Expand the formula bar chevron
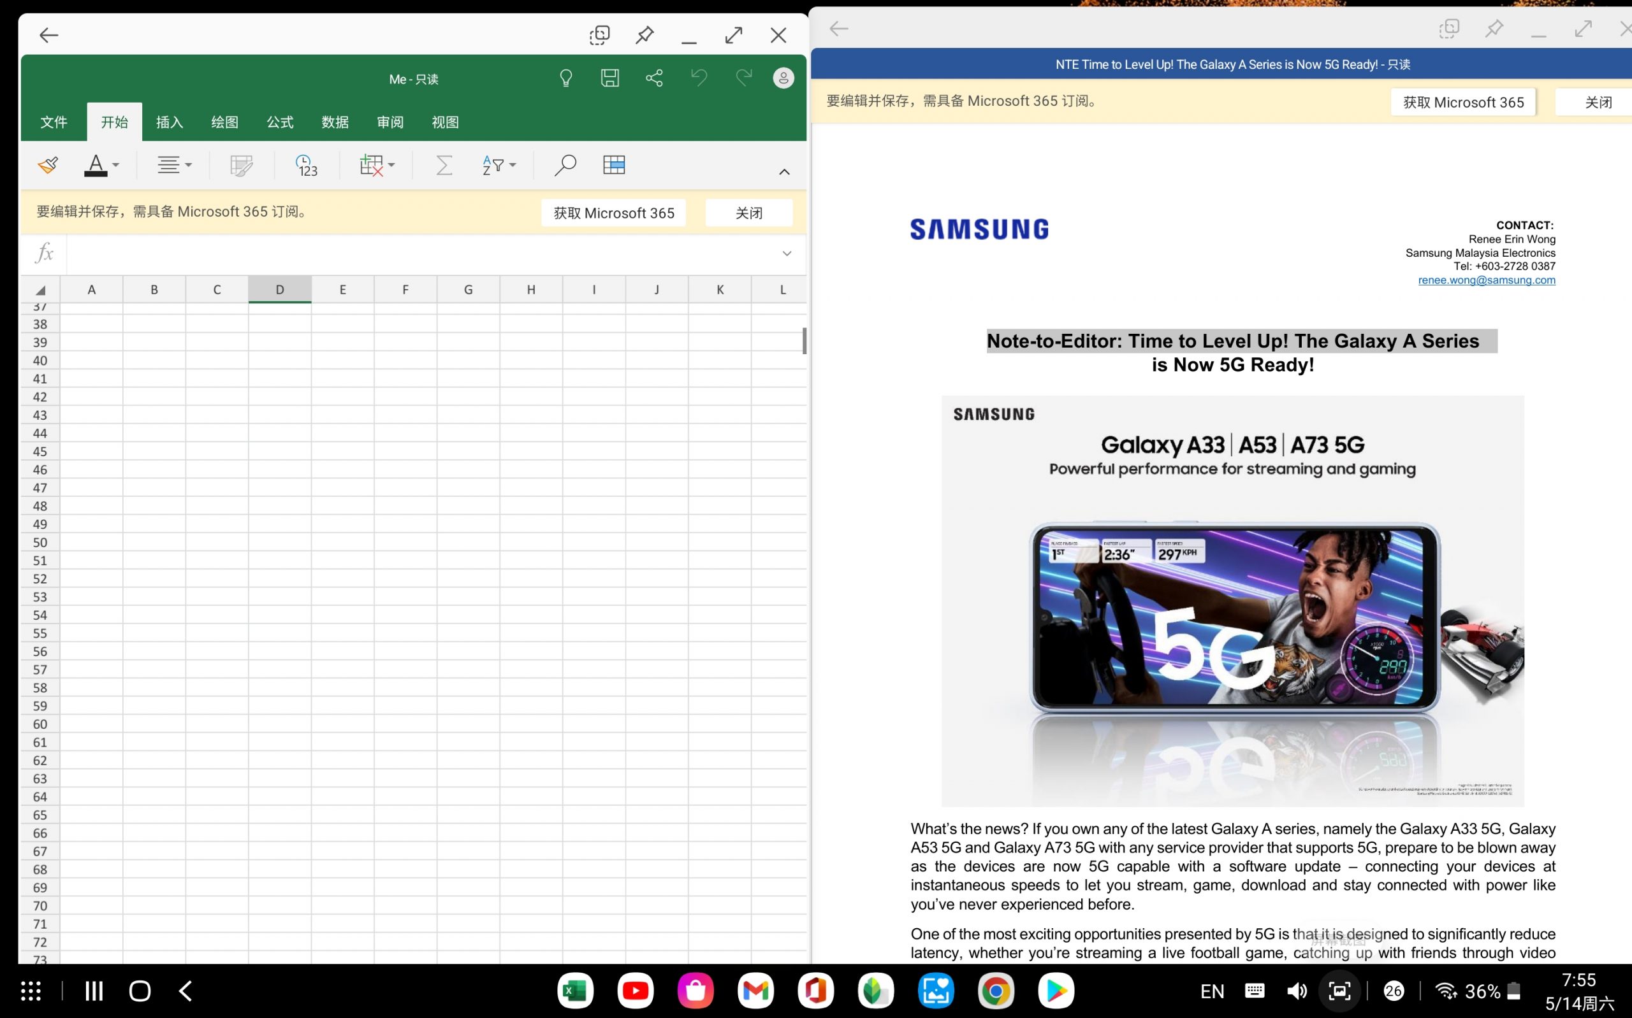The image size is (1632, 1018). coord(787,254)
